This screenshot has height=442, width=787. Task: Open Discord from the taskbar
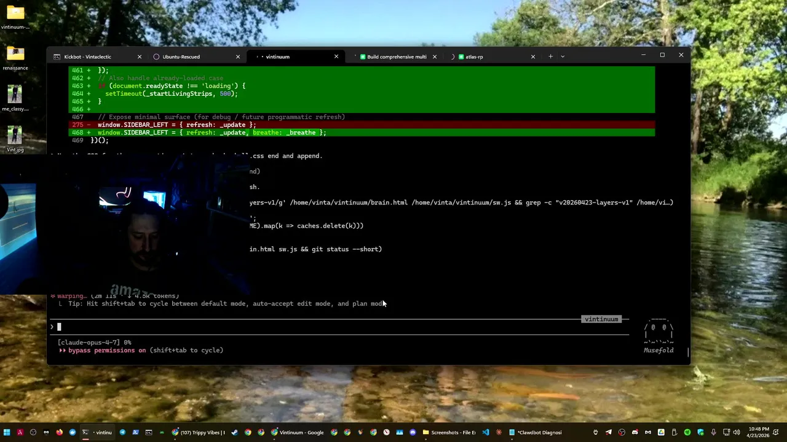(x=413, y=432)
